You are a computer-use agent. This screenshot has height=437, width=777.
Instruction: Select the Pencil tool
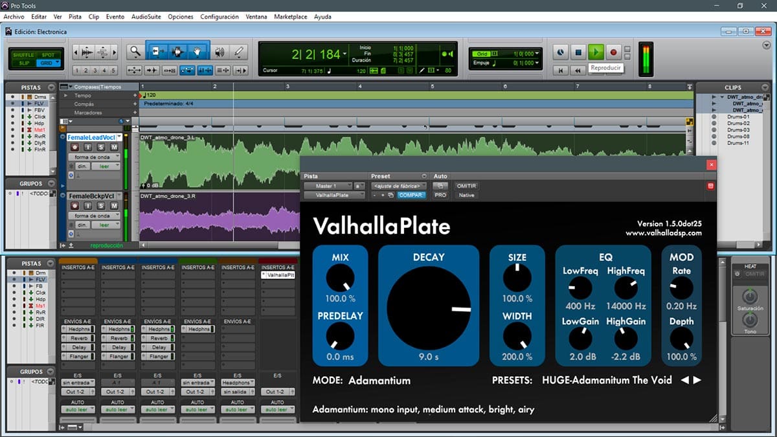239,52
